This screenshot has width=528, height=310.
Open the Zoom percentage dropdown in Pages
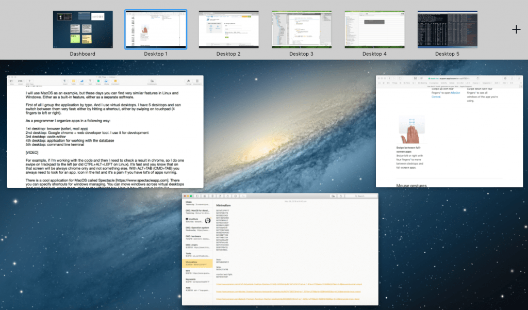click(x=21, y=81)
